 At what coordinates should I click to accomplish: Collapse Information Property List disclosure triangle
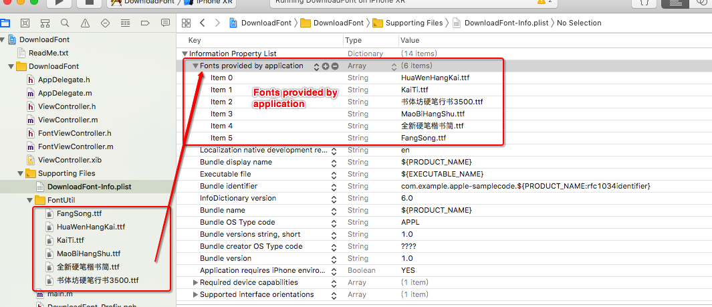pyautogui.click(x=185, y=54)
